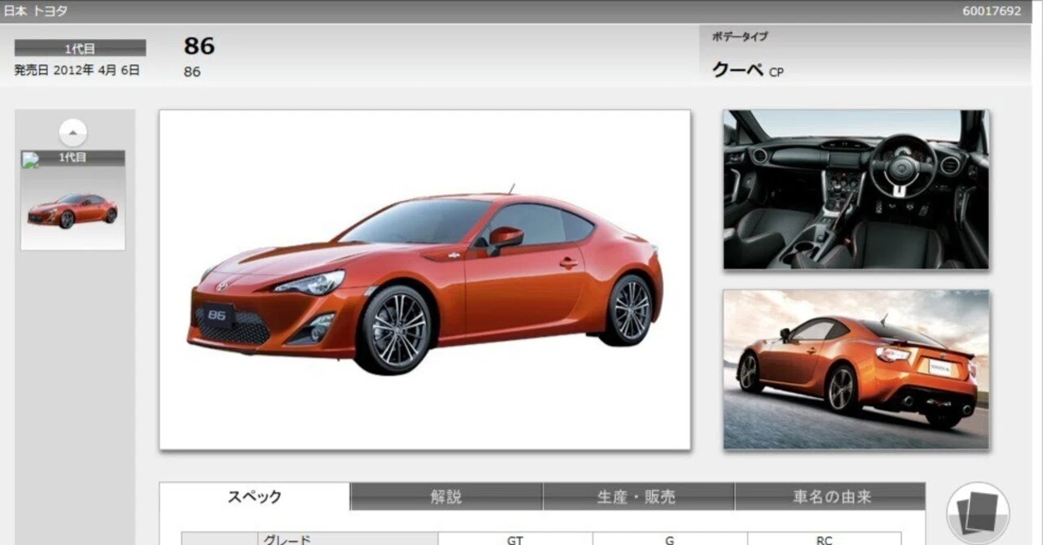
Task: View the rear view car photo
Action: pos(856,369)
